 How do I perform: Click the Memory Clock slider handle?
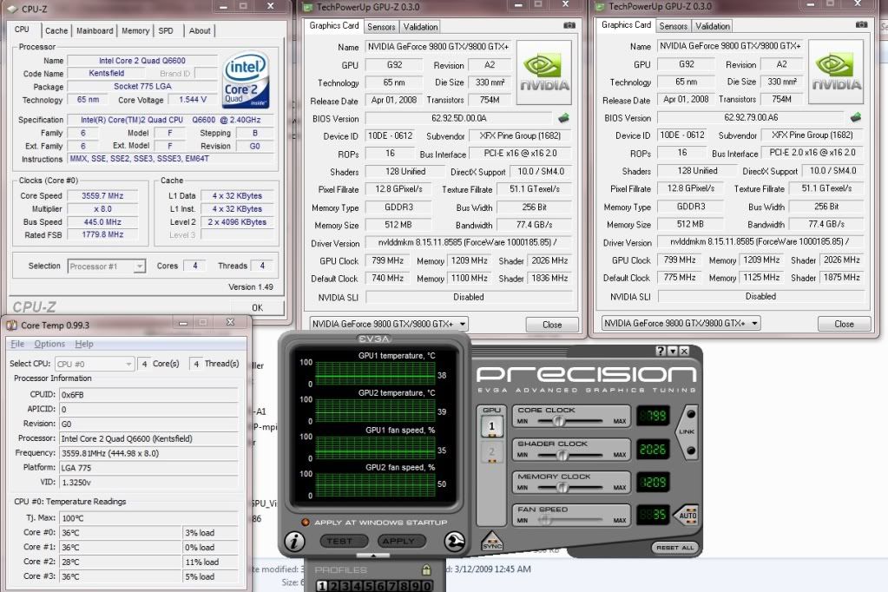(x=562, y=487)
